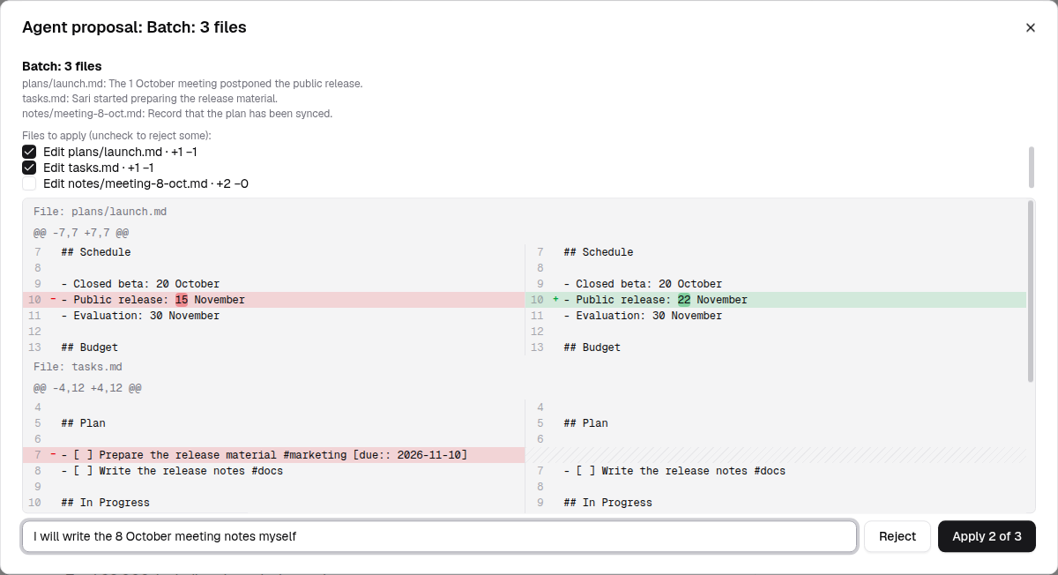Click the '@@ -4,12 +4,12 @@' hunk header

[87, 388]
